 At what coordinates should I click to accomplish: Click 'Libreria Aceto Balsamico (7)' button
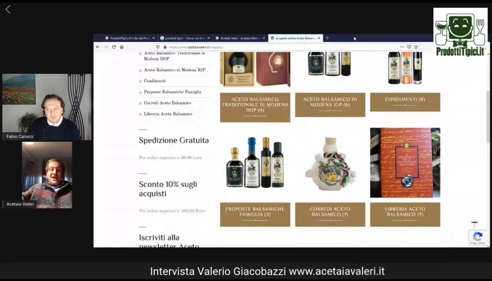click(405, 215)
